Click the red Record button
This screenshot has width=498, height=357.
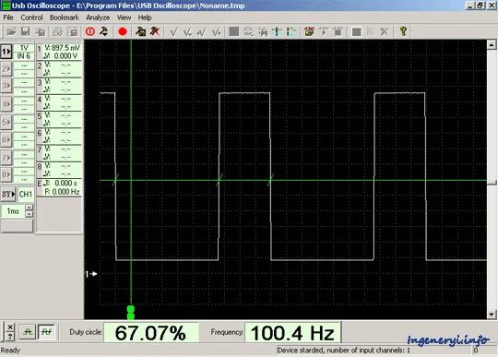(x=123, y=31)
